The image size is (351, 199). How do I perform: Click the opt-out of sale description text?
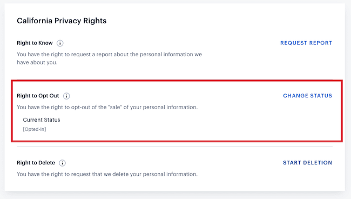tap(107, 108)
